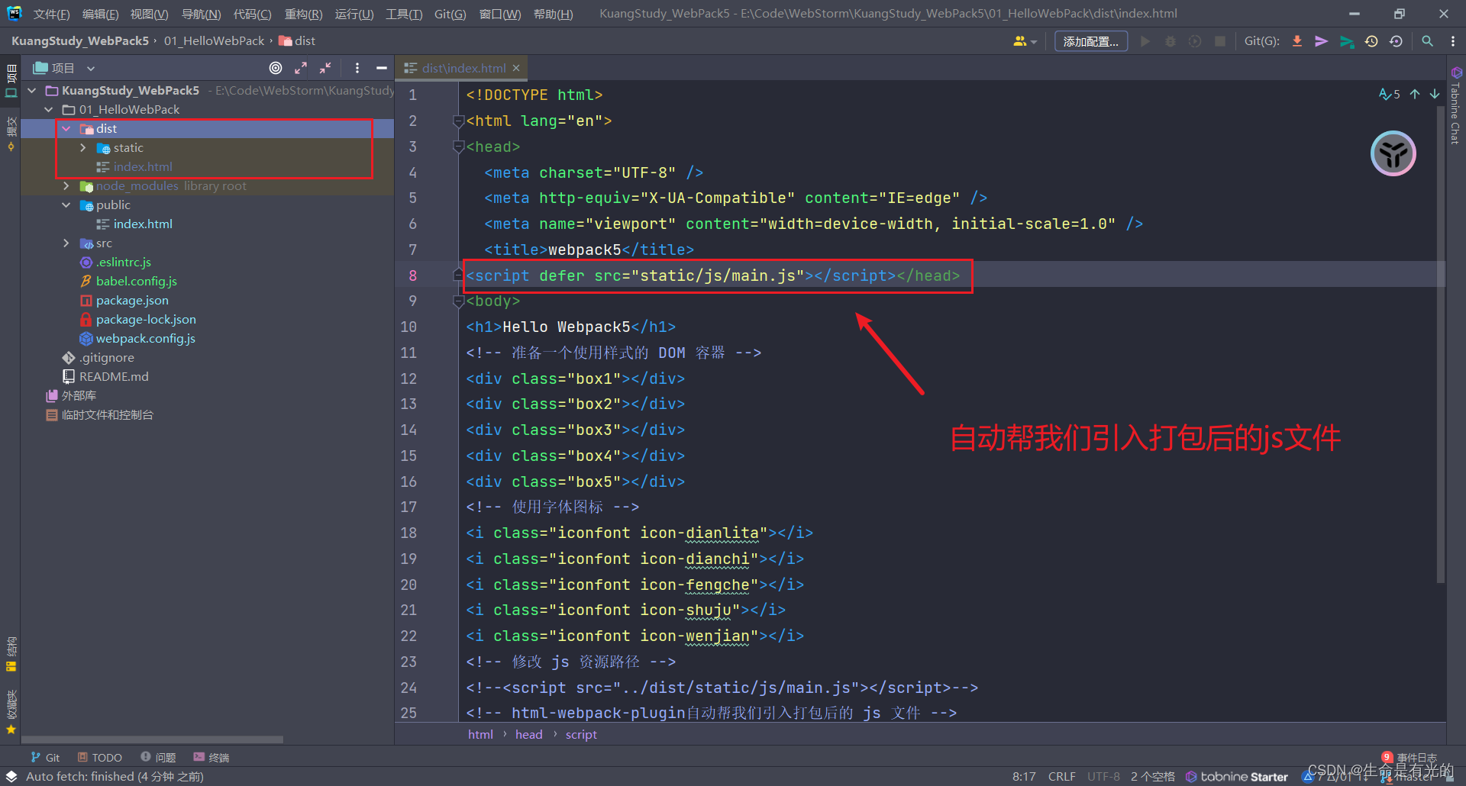
Task: Fold the body tag at line 9
Action: click(x=458, y=301)
